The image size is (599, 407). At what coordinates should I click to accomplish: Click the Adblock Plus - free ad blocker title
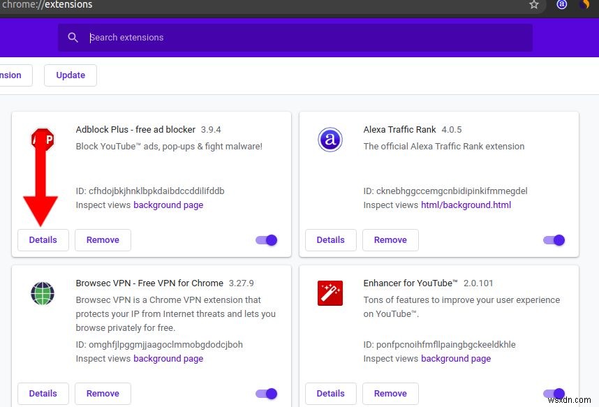135,130
